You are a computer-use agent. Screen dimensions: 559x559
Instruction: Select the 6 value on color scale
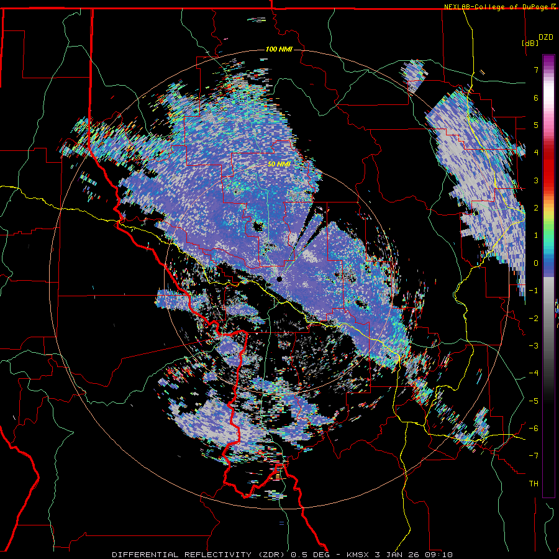tap(536, 98)
